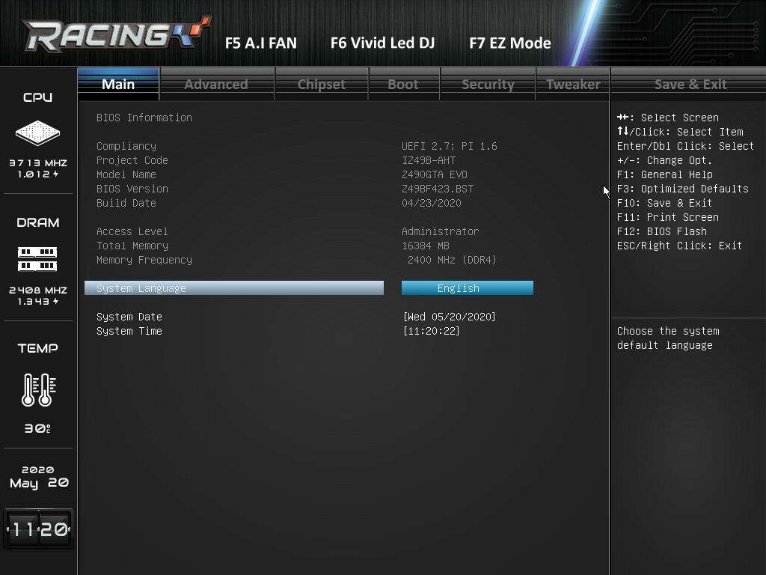The image size is (766, 575).
Task: Click the DRAM memory modules icon
Action: (x=37, y=258)
